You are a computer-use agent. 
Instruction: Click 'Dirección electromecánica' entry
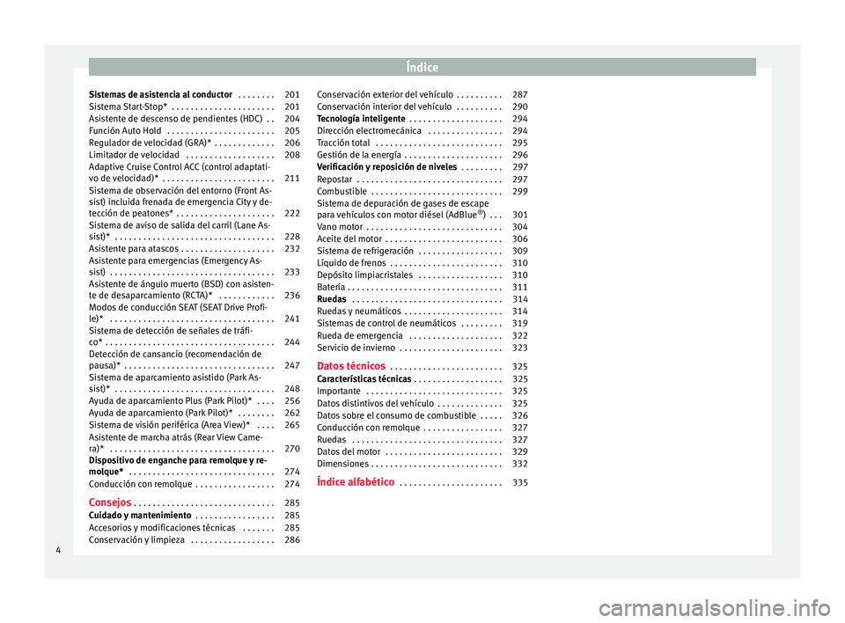[369, 131]
